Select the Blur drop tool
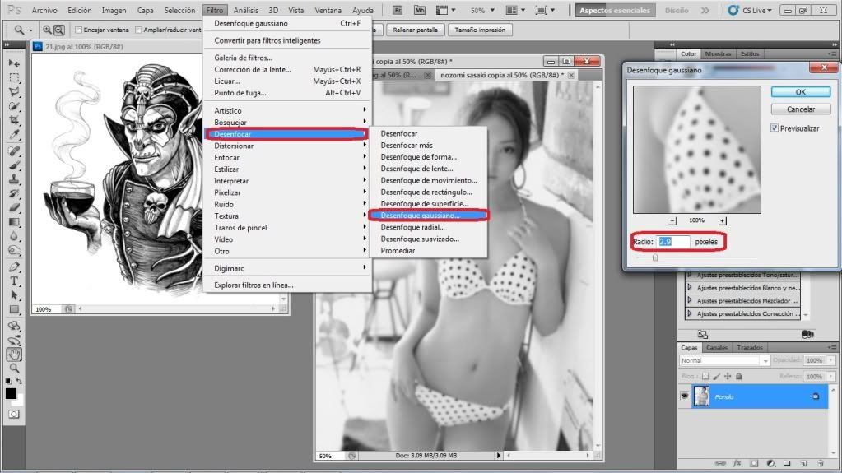842x473 pixels. (x=14, y=236)
